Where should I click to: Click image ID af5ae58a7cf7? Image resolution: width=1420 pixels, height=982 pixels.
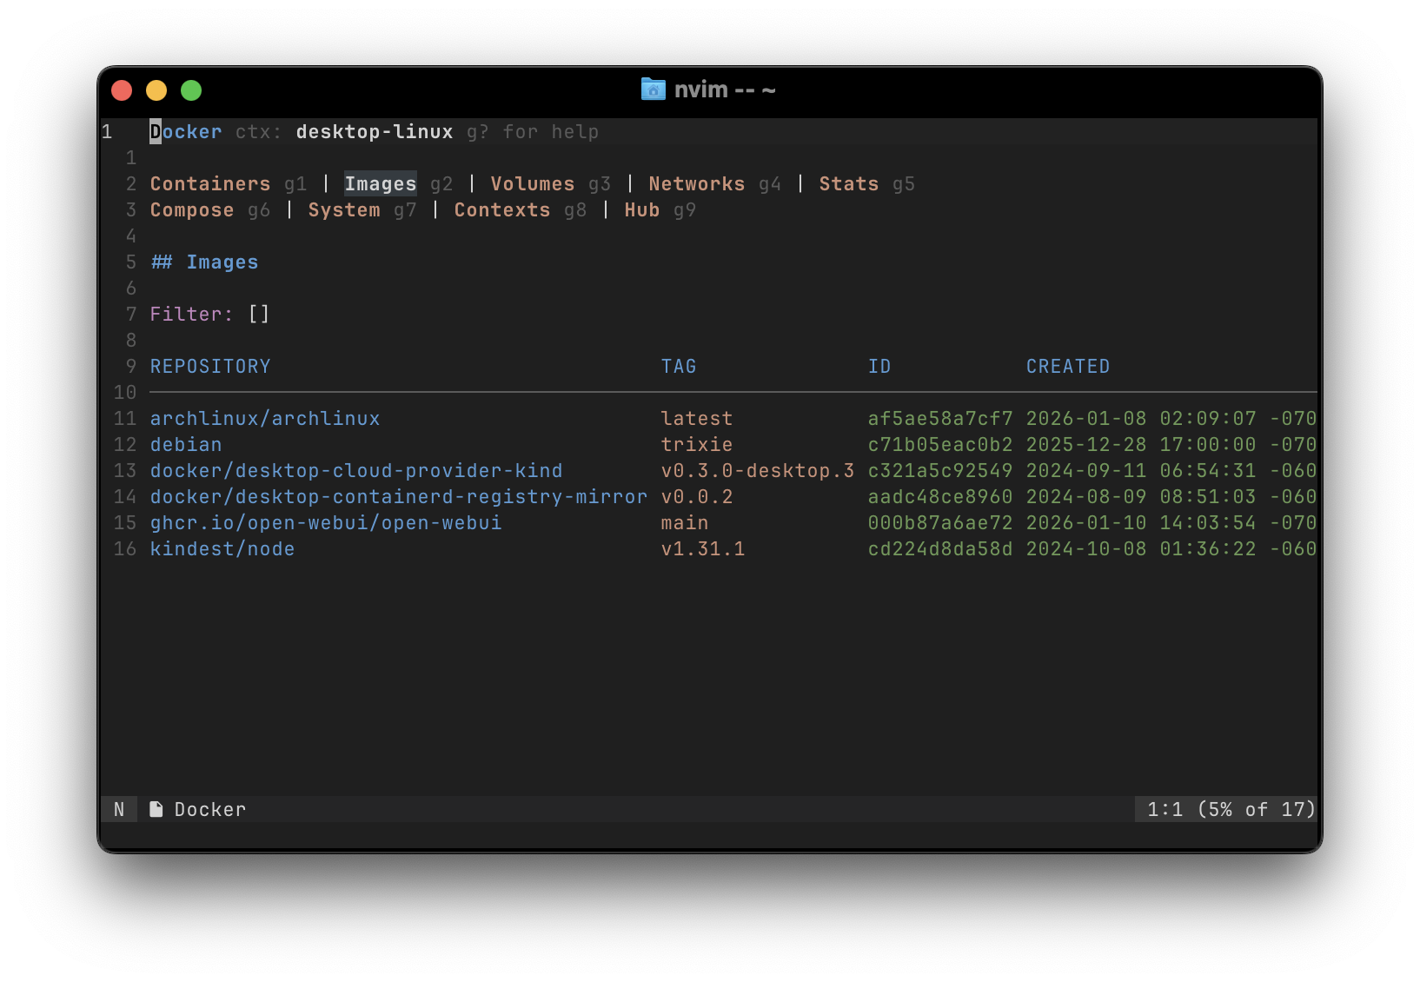pos(940,419)
